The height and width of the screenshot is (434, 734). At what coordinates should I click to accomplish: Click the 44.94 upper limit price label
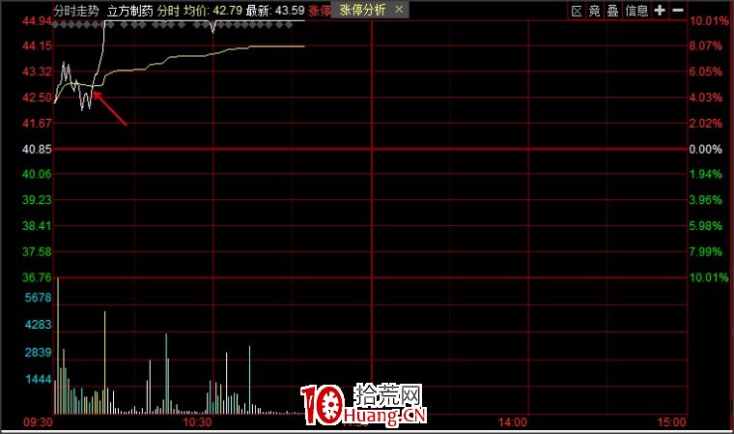click(37, 21)
